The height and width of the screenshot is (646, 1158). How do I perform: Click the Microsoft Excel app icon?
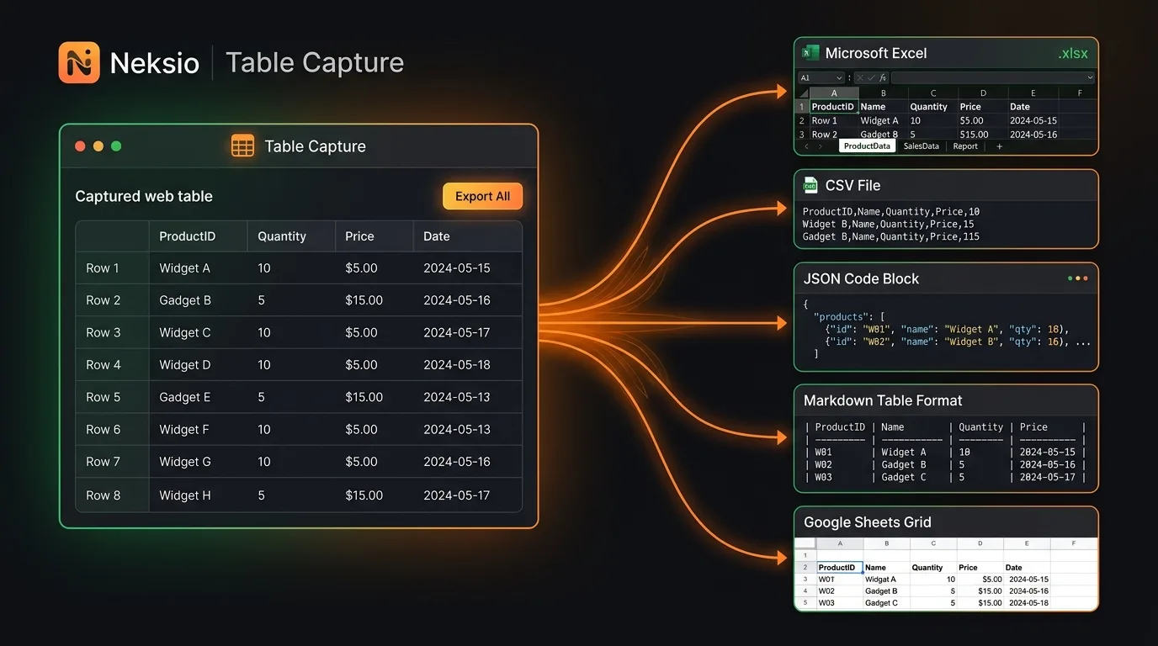coord(810,52)
